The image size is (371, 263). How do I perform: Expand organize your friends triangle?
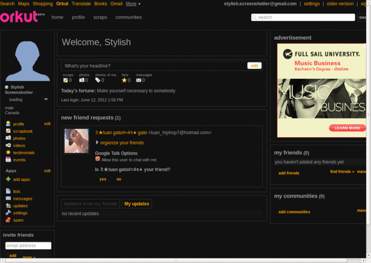pos(97,142)
